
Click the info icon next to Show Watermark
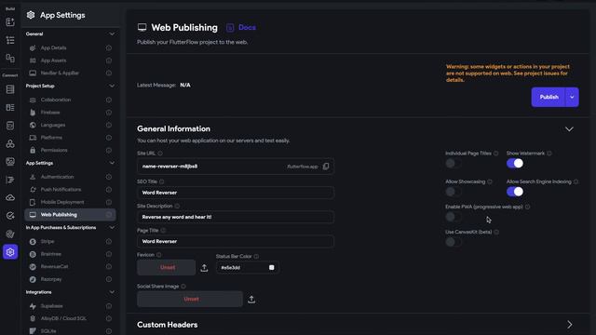(549, 154)
